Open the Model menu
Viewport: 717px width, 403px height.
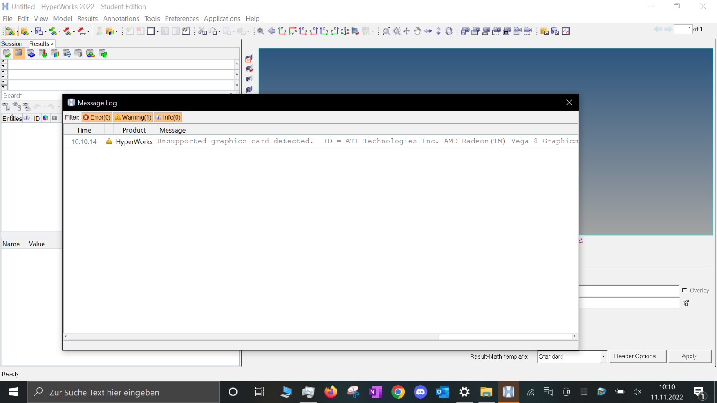coord(62,18)
